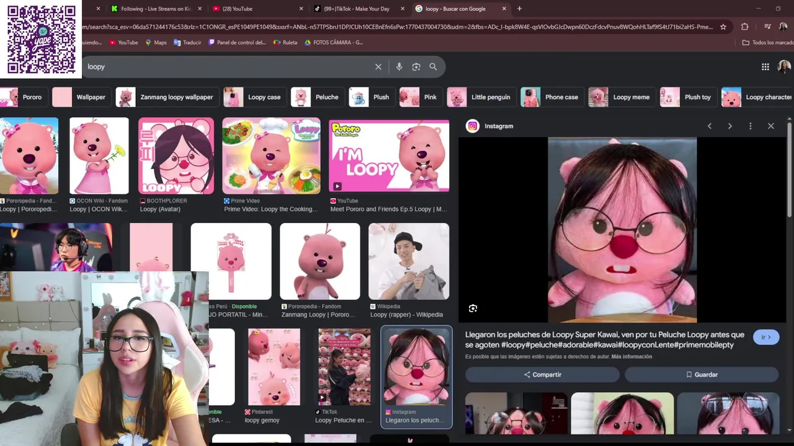Click the Compartir share button
The image size is (794, 446).
pos(542,375)
